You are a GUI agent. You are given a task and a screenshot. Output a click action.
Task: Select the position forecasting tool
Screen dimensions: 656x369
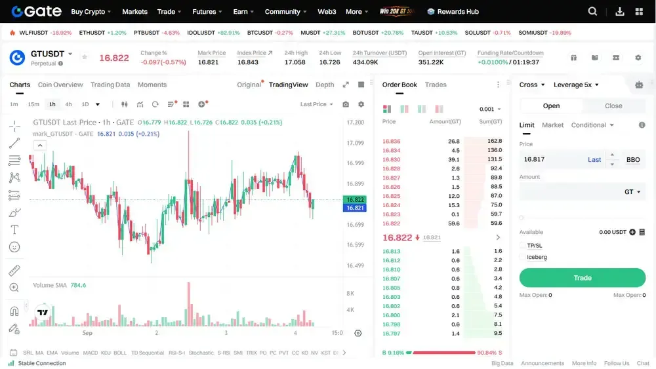pos(14,195)
